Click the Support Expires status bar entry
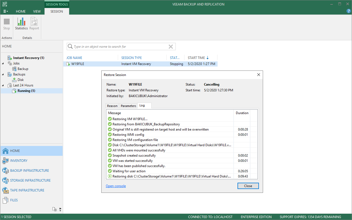352x220 pixels. 310,217
